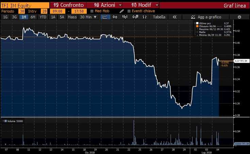Click the Media 0.3776 legend row

(x=213, y=32)
